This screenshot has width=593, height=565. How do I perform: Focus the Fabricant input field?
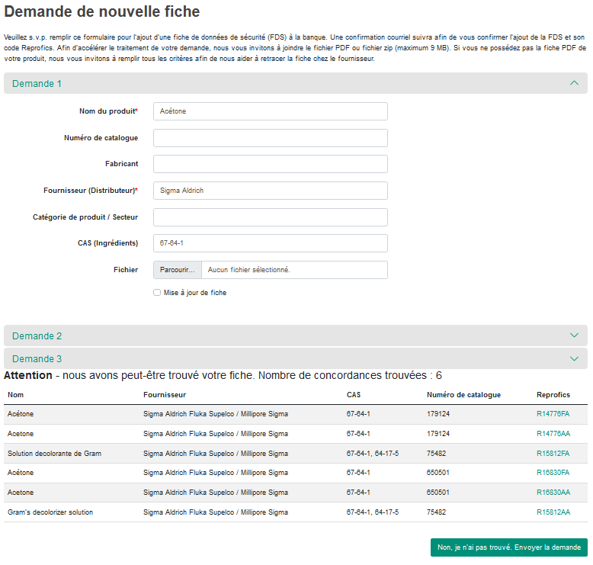[271, 164]
